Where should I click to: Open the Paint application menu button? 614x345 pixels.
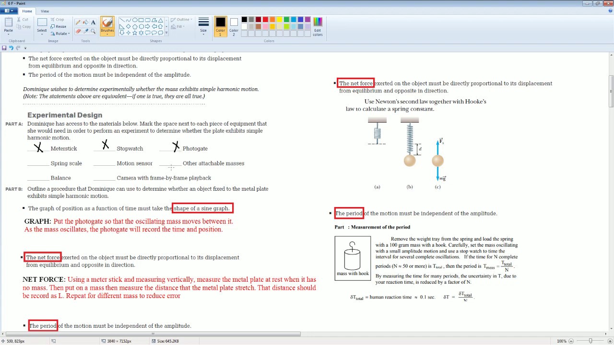pos(10,11)
